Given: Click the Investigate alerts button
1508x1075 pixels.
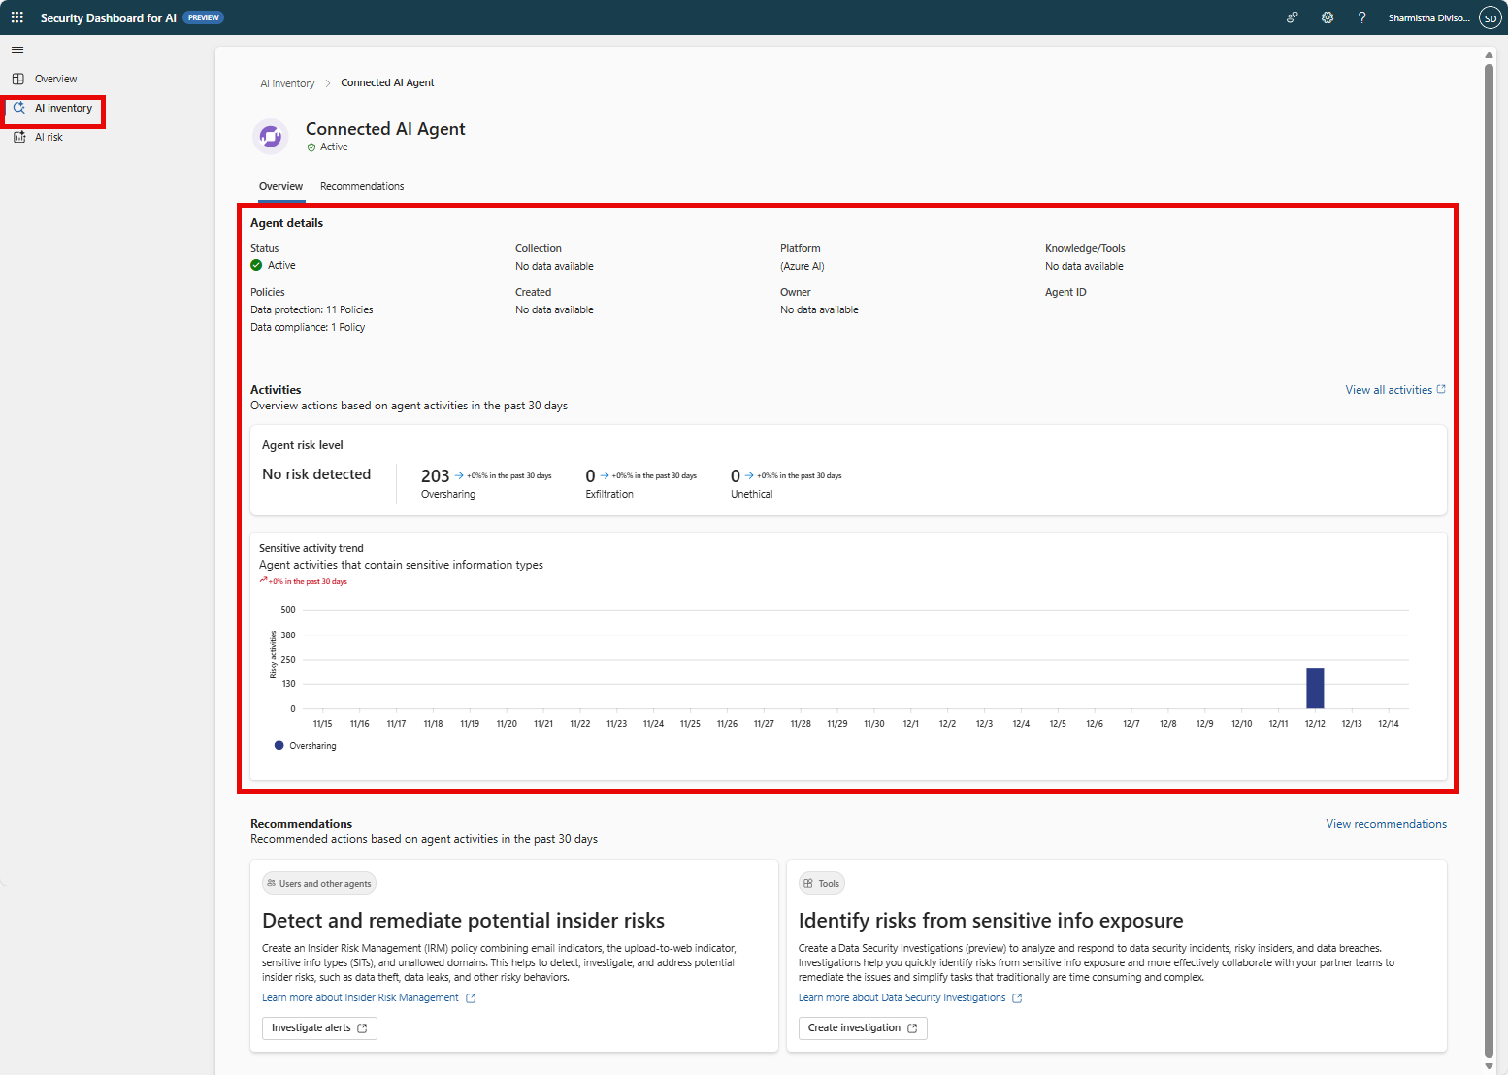Looking at the screenshot, I should [319, 1028].
